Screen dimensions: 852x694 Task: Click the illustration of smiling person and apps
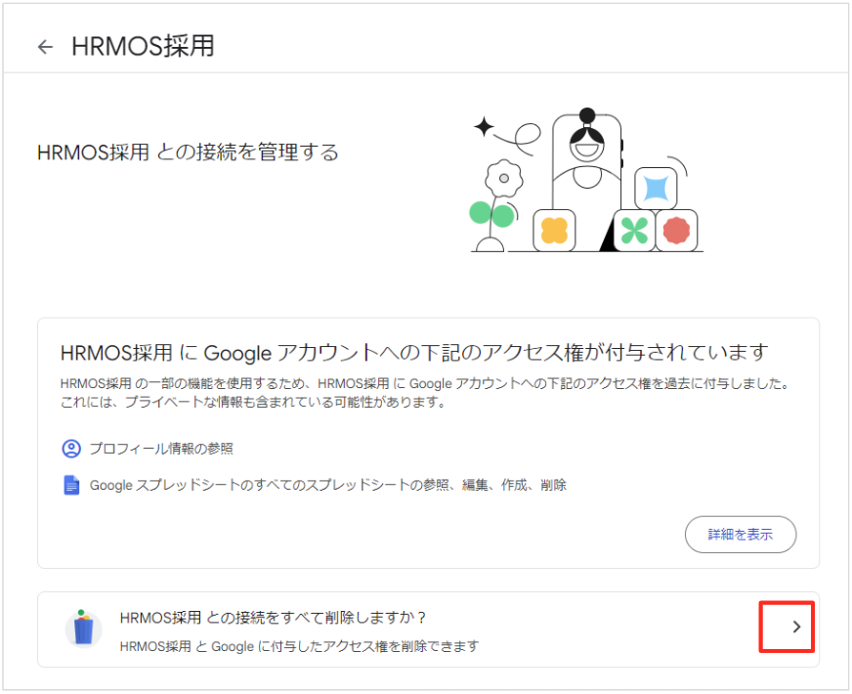(586, 181)
